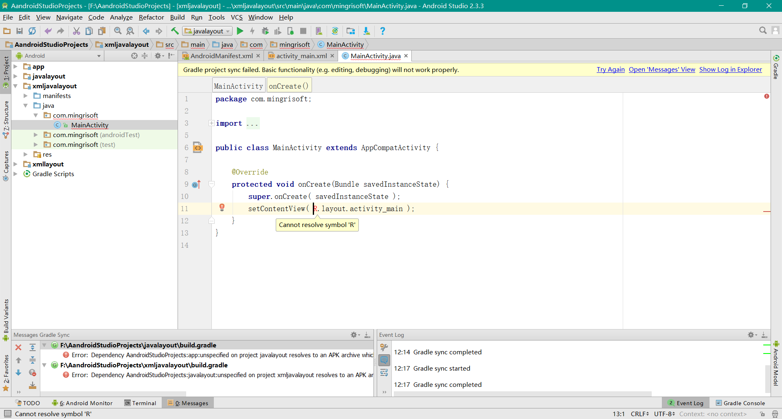
Task: Click the Save All toolbar icon
Action: click(x=20, y=31)
